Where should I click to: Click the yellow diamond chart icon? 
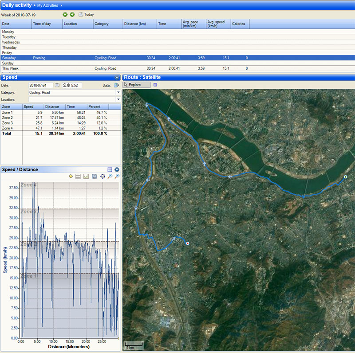(x=71, y=176)
